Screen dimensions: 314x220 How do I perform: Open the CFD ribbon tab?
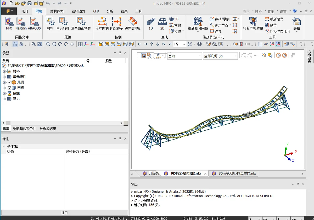click(96, 11)
